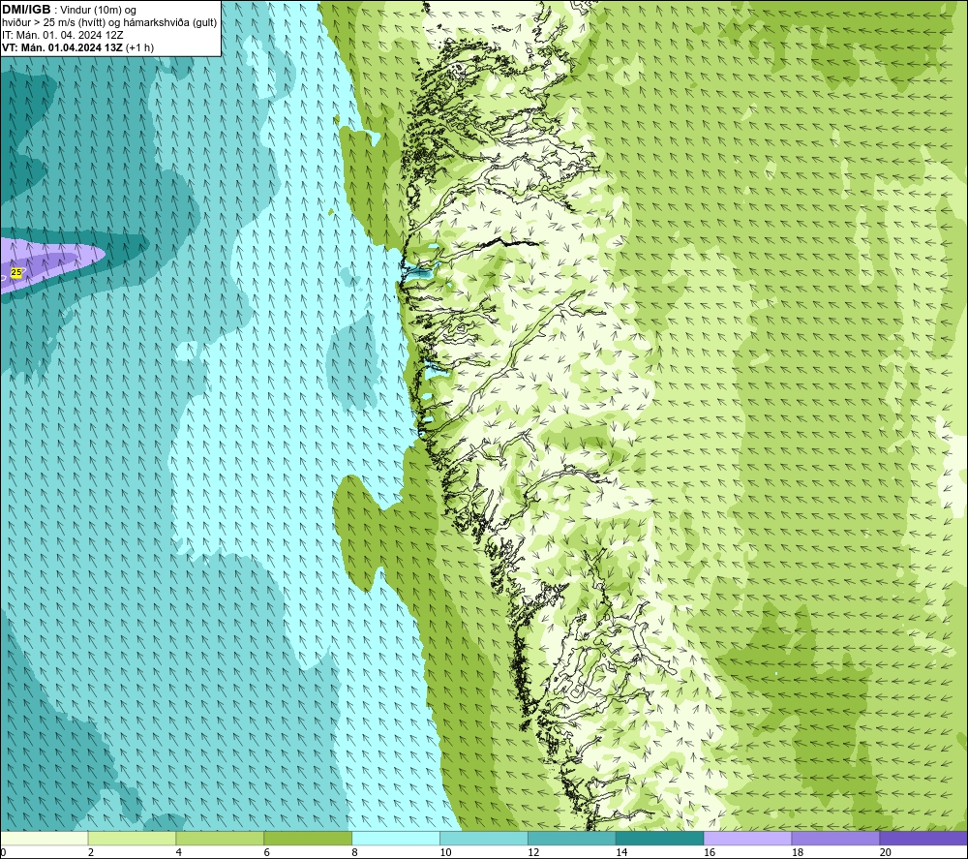Click the legend scale value '16'

(710, 853)
